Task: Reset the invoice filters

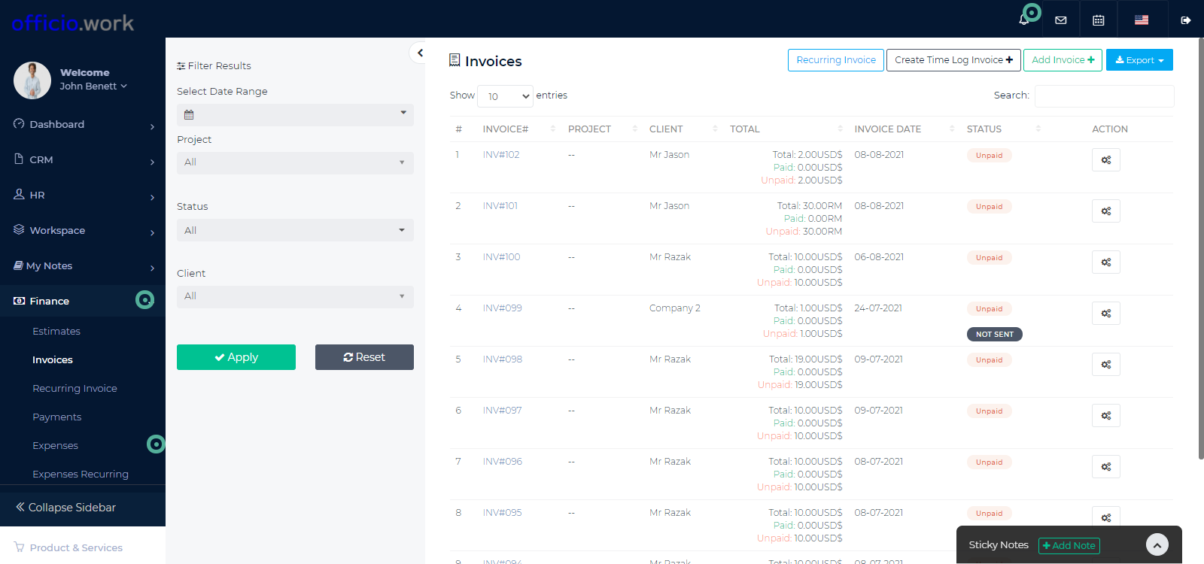Action: pos(364,357)
